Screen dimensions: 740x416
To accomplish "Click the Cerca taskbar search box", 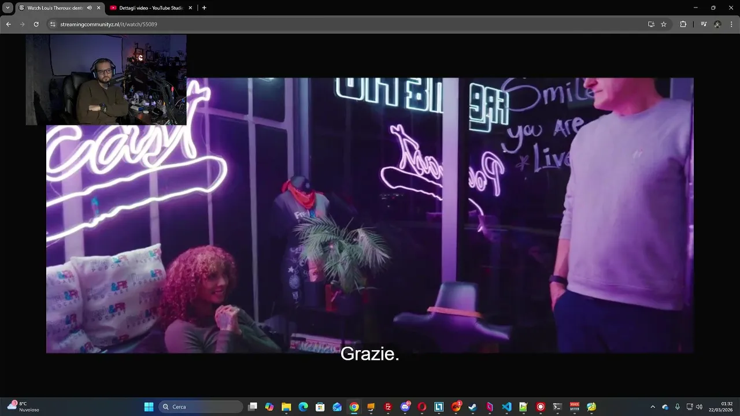I will coord(200,407).
